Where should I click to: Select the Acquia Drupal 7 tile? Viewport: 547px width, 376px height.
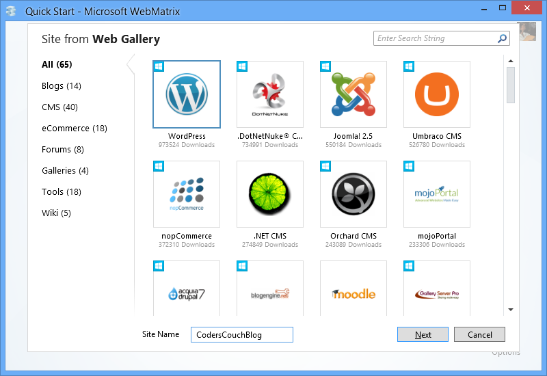pyautogui.click(x=187, y=288)
